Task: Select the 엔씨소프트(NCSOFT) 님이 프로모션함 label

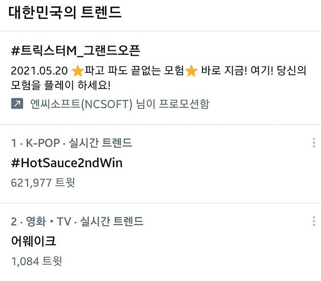Action: (x=120, y=104)
